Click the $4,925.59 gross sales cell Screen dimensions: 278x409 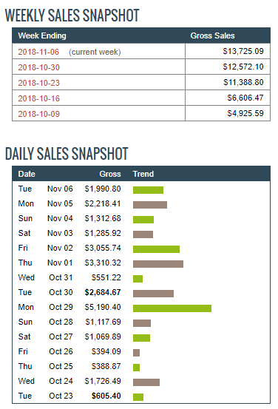tap(228, 113)
